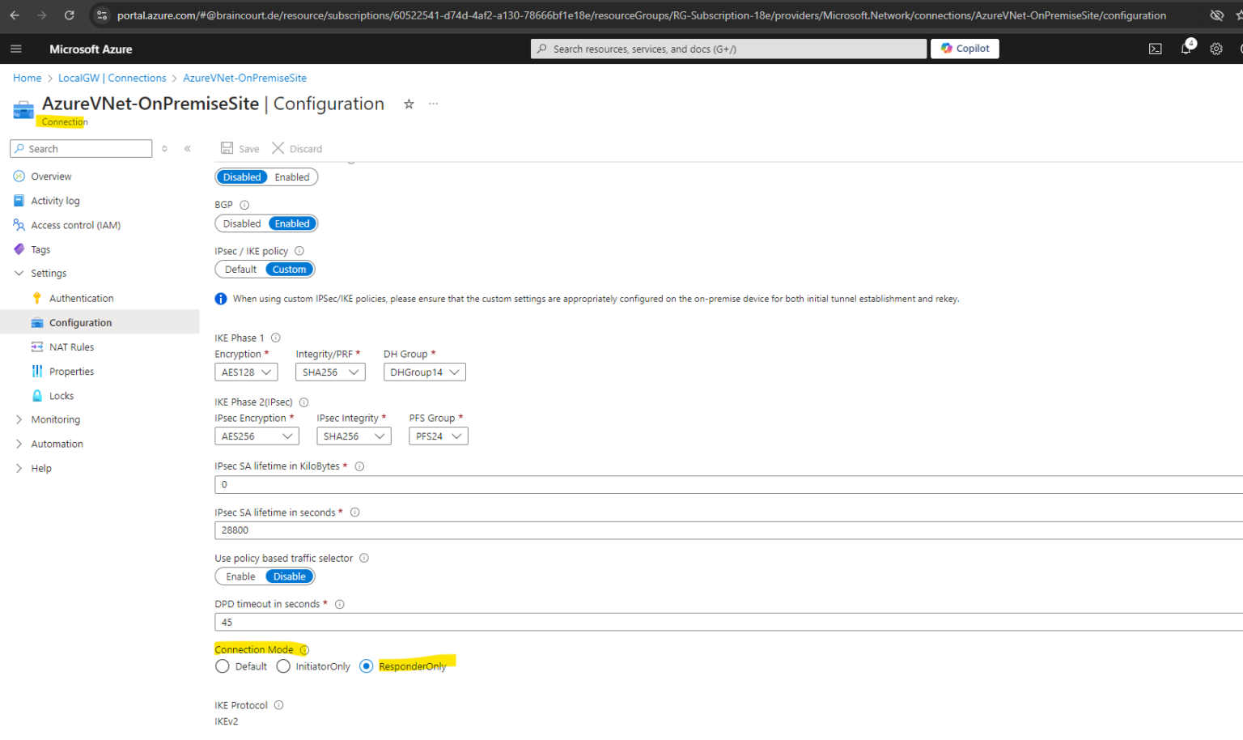Disable BGP for the connection

click(241, 223)
